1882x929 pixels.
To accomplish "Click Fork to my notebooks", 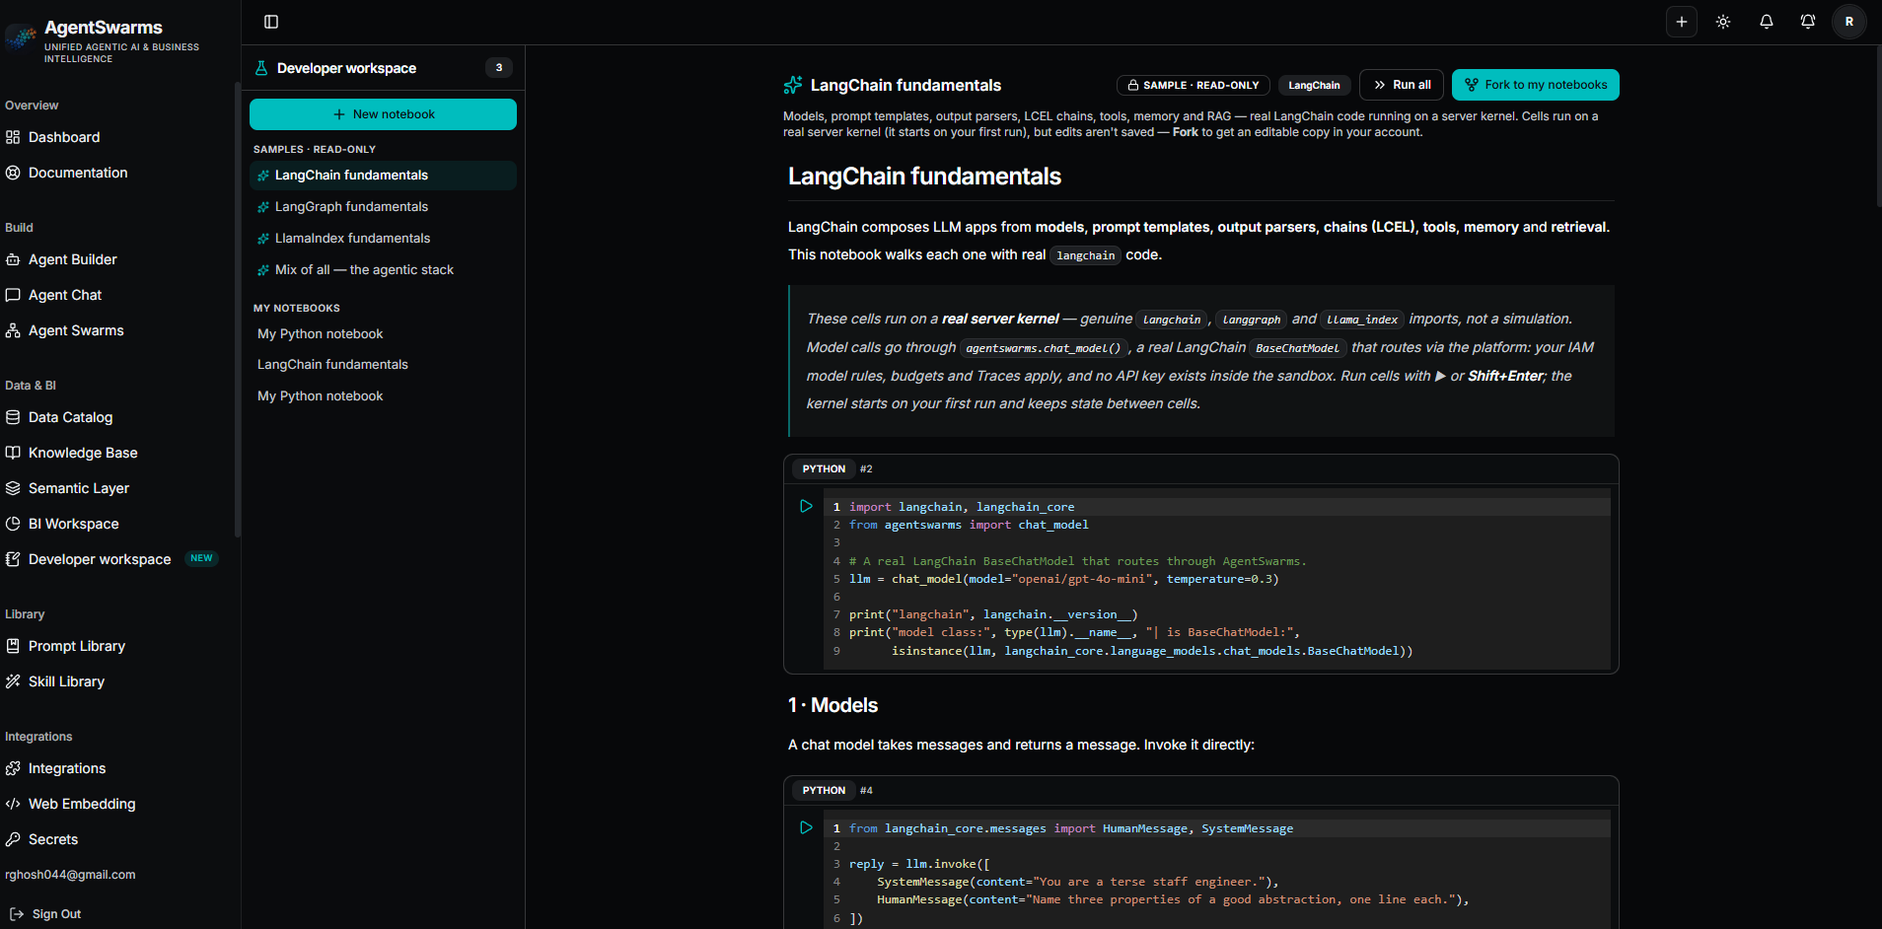I will tap(1536, 85).
